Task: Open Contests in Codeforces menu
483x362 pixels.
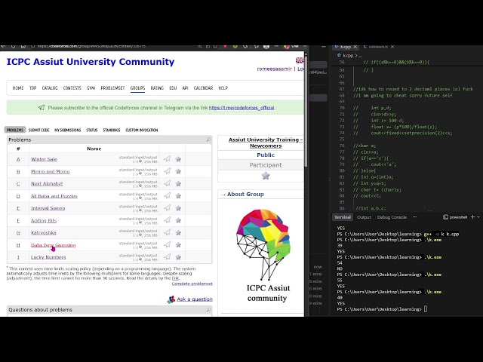Action: pos(72,87)
